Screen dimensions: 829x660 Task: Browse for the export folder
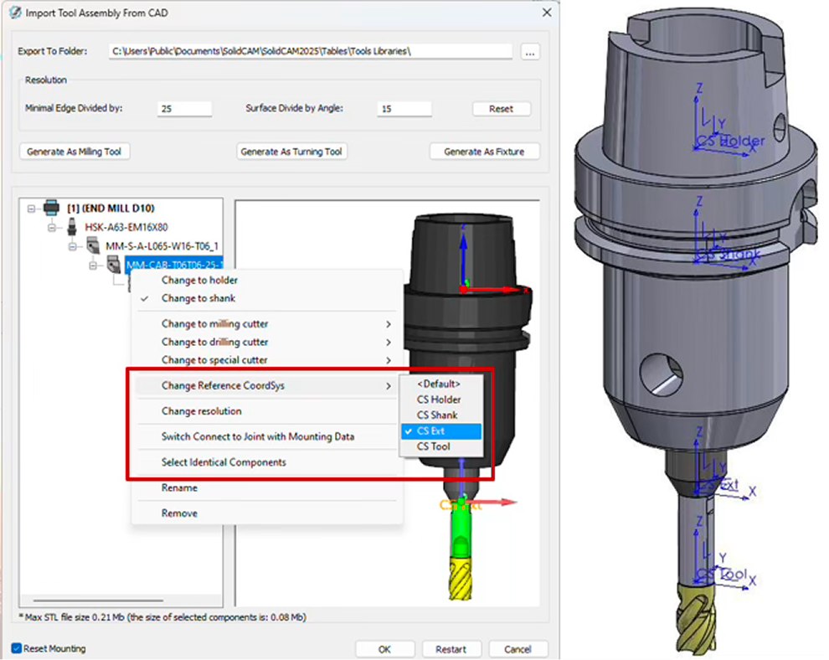[x=530, y=52]
